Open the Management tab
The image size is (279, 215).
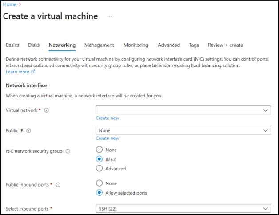pos(99,45)
